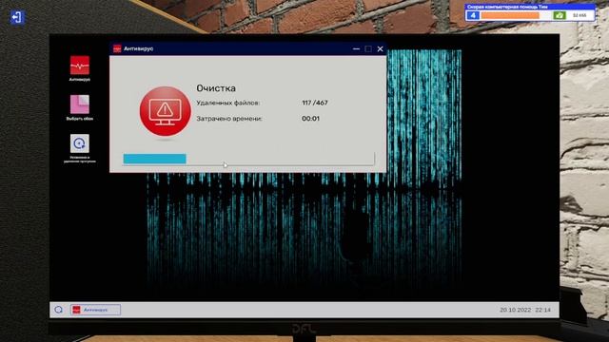Click the blue level 4 badge
Image resolution: width=609 pixels, height=342 pixels.
(473, 15)
